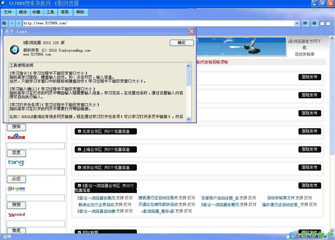Click the 必应 search button
Image resolution: width=335 pixels, height=240 pixels.
point(16,179)
